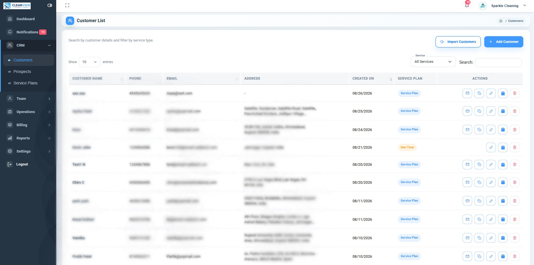Send email to aaa aaa customer
Image resolution: width=534 pixels, height=265 pixels.
click(x=467, y=93)
